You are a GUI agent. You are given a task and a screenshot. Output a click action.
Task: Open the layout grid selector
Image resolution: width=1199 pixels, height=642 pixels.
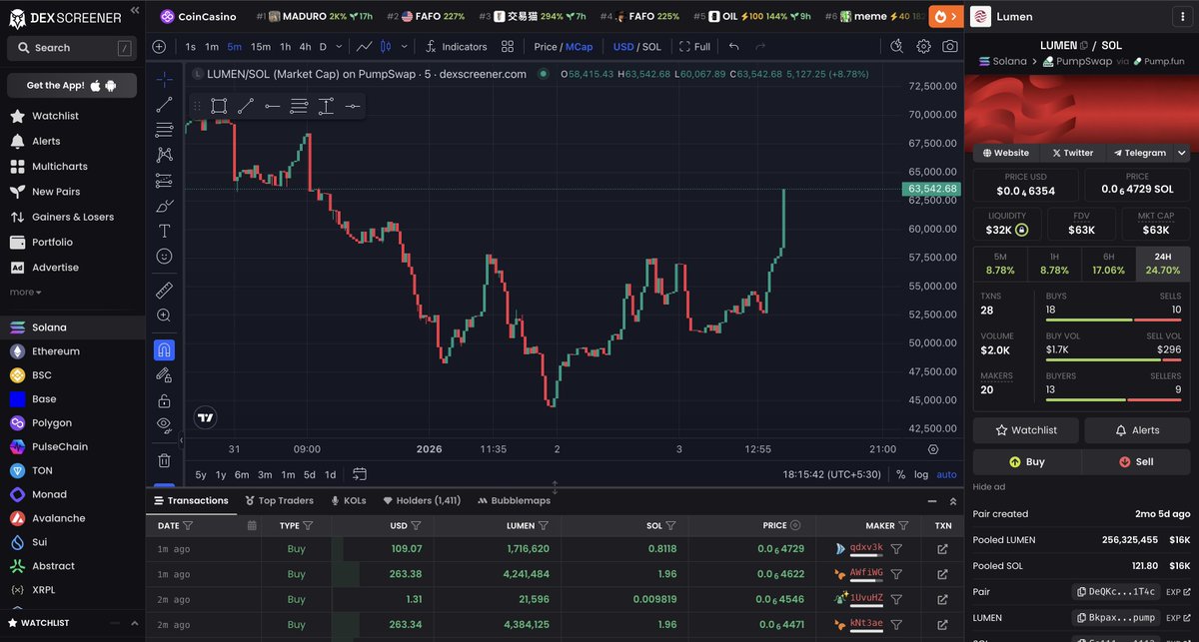click(508, 46)
